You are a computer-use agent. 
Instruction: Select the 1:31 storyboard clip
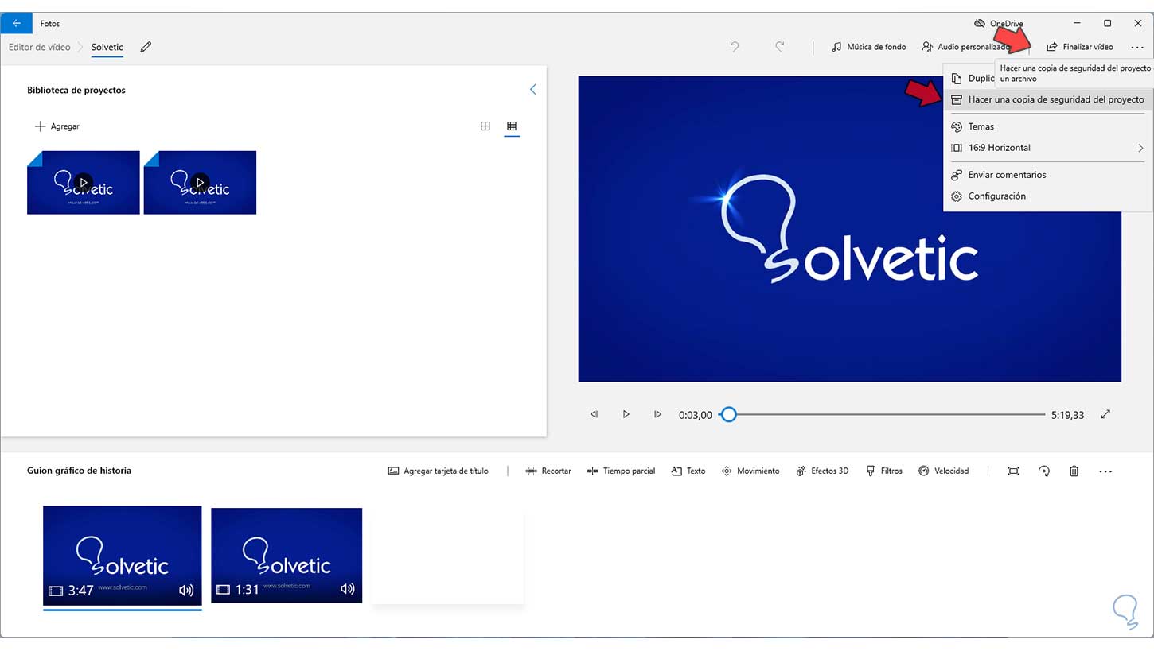click(287, 556)
